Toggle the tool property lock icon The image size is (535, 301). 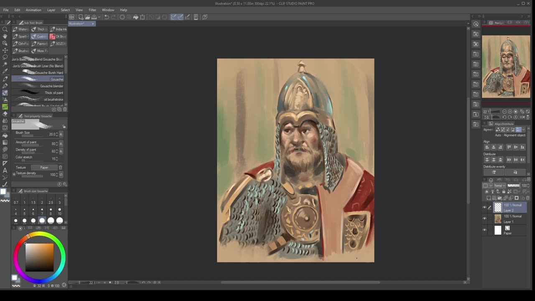pos(64,126)
